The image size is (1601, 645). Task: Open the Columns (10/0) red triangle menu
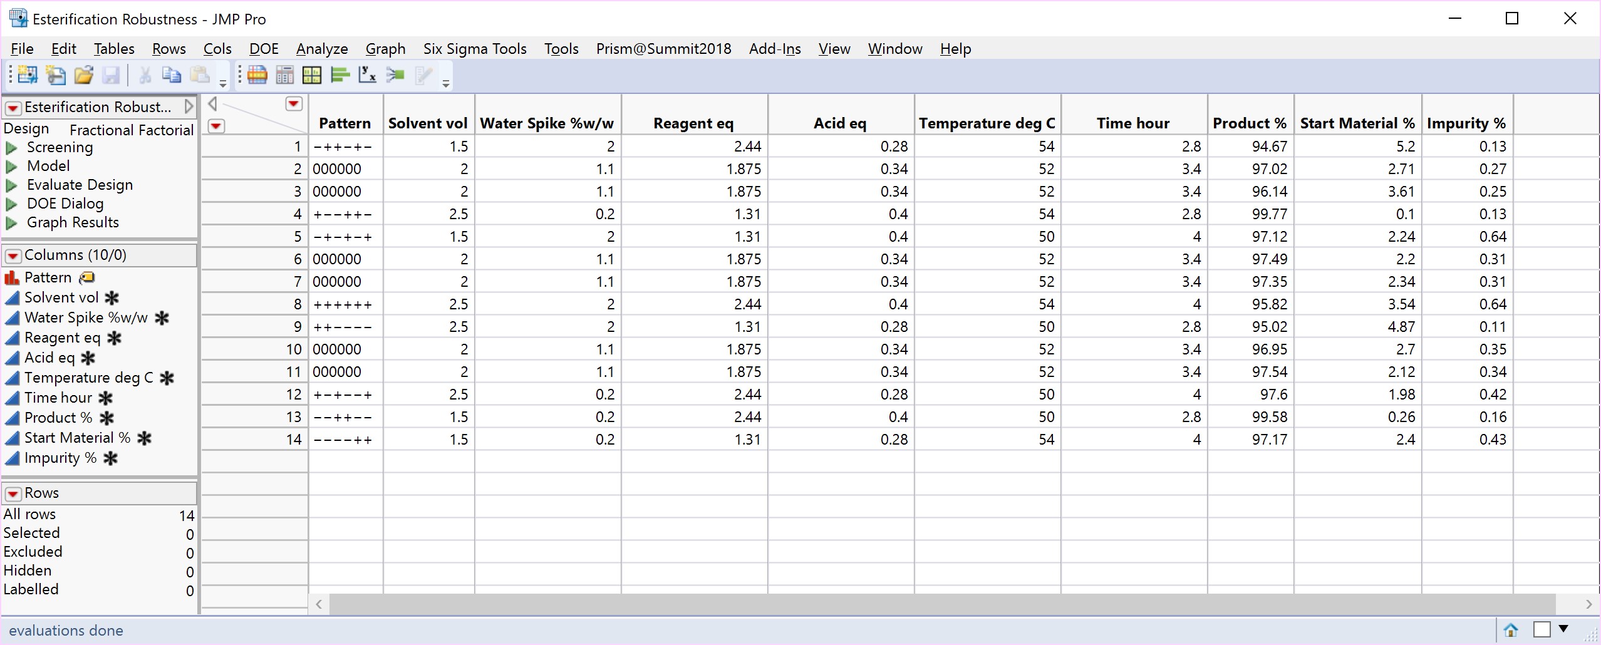13,255
